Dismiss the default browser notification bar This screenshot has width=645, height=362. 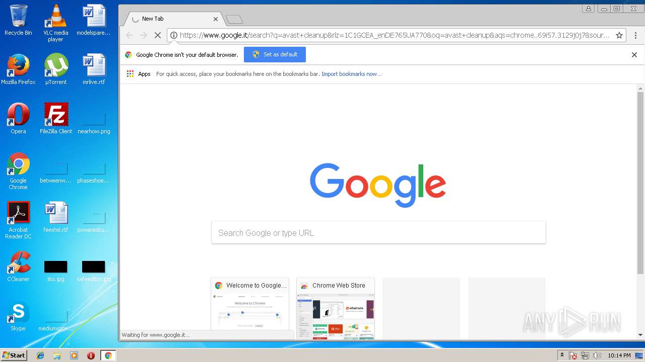[634, 55]
